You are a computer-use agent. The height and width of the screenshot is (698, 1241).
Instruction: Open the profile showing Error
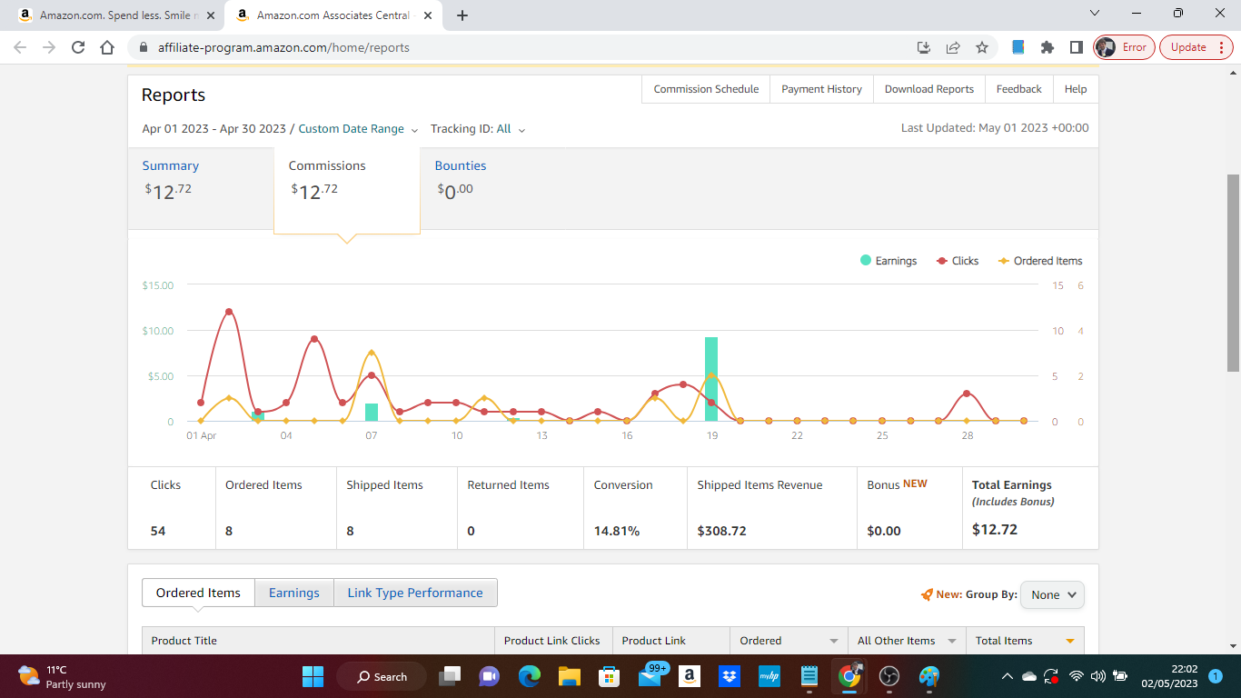1124,47
